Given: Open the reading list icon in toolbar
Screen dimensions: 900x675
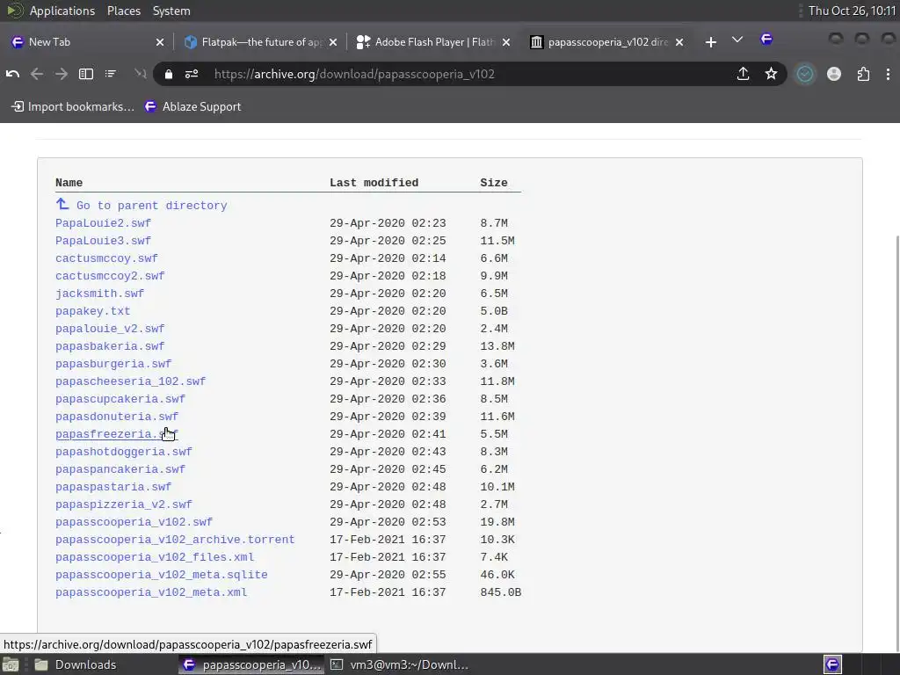Looking at the screenshot, I should [111, 74].
